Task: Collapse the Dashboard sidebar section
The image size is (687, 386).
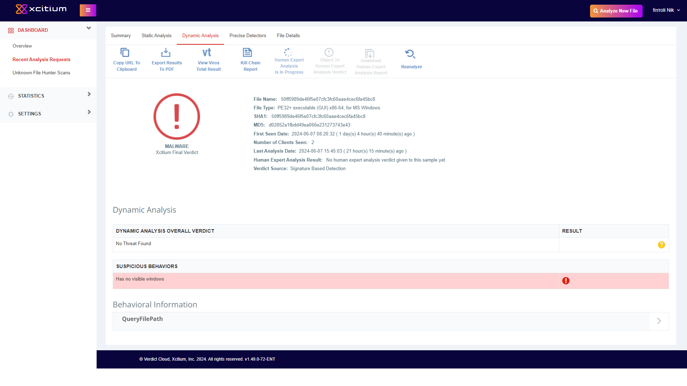Action: pos(89,28)
